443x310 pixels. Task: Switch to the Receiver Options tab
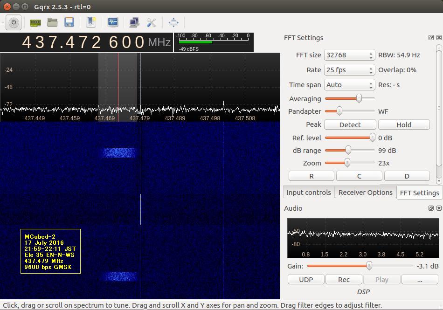click(366, 193)
